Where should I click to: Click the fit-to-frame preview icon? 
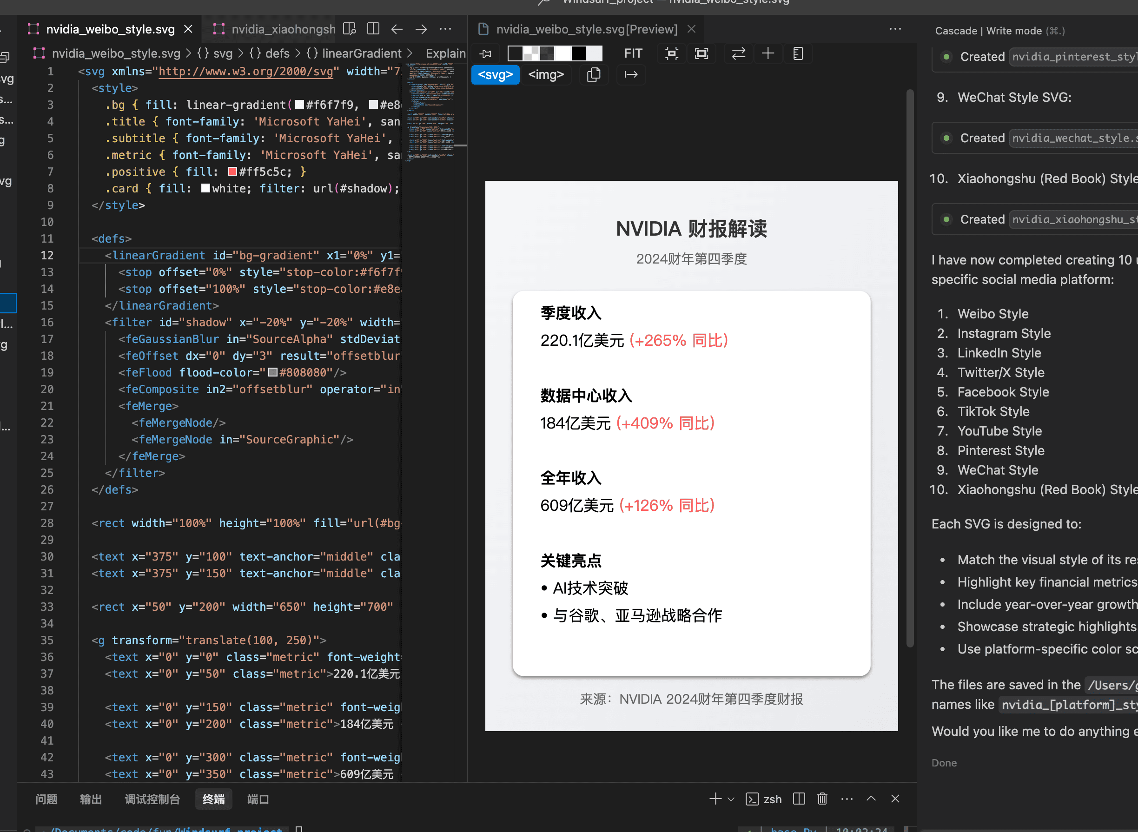coord(701,53)
